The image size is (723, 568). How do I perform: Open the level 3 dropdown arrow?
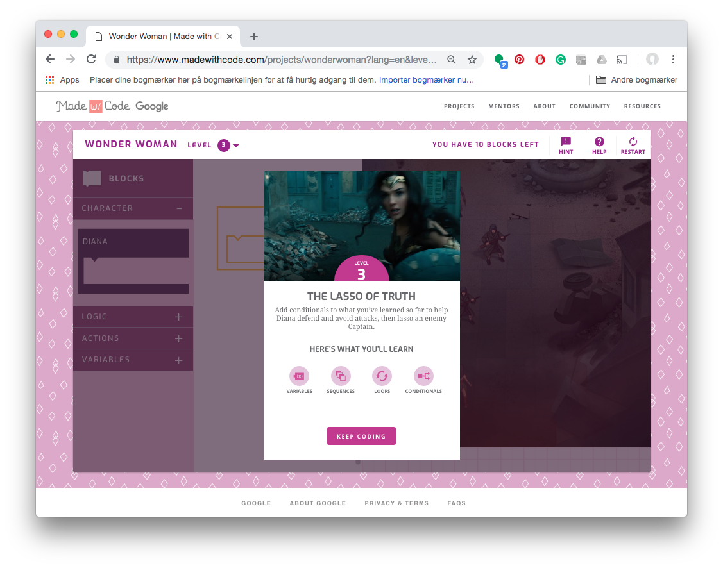tap(236, 145)
